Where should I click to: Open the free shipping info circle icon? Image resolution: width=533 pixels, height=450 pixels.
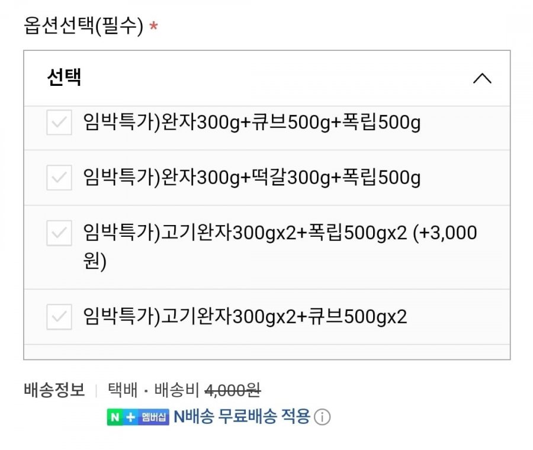click(322, 417)
